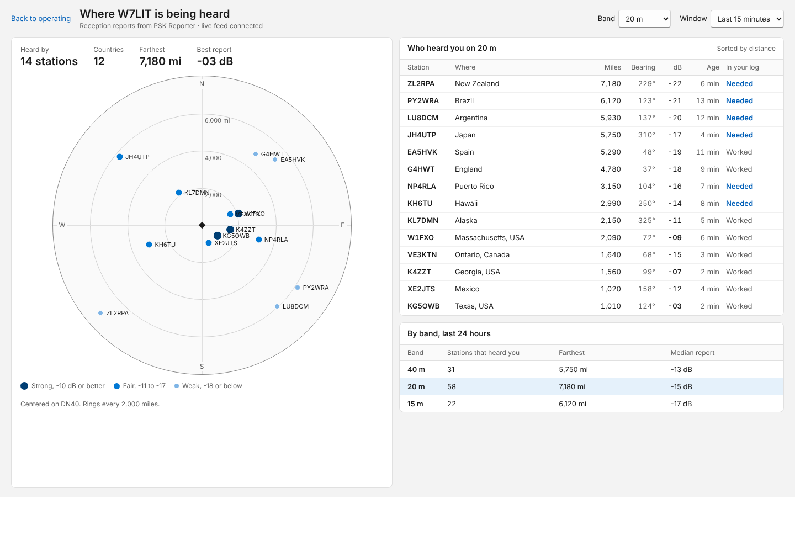Select the XE2JTS dot on the map
Image resolution: width=795 pixels, height=552 pixels.
[x=209, y=243]
